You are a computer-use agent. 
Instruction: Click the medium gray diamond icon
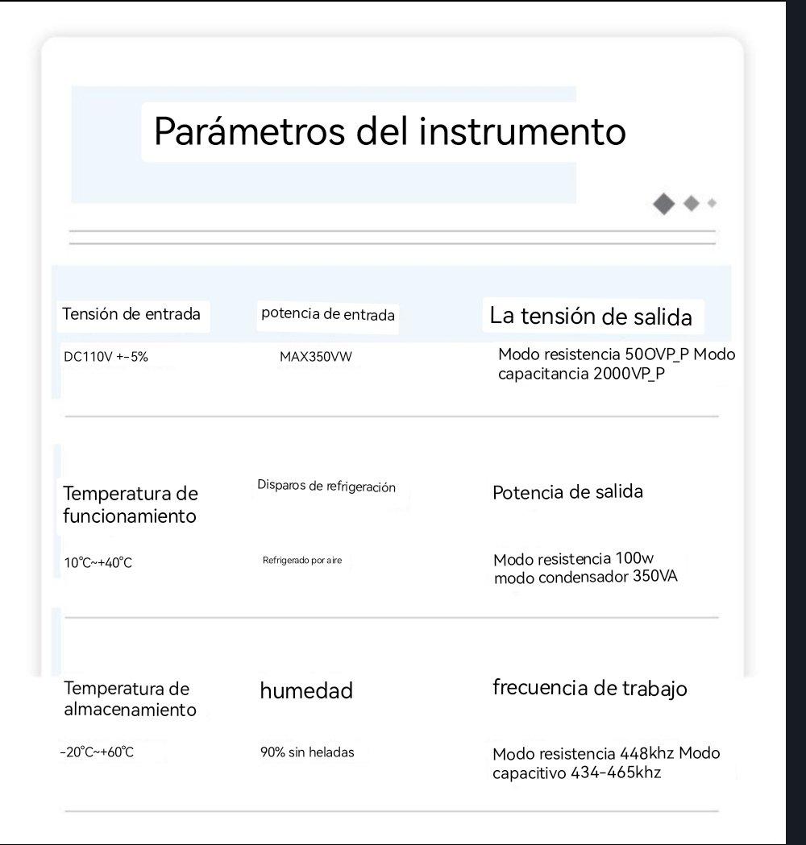point(691,204)
